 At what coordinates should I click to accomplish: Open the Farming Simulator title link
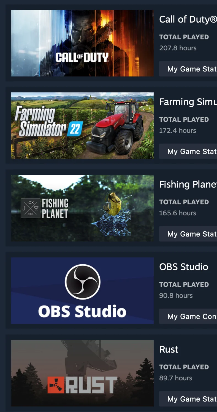188,102
